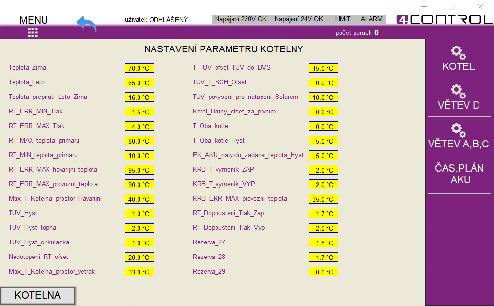Edit Rezerva_27 value field
The height and width of the screenshot is (306, 494).
pos(323,242)
